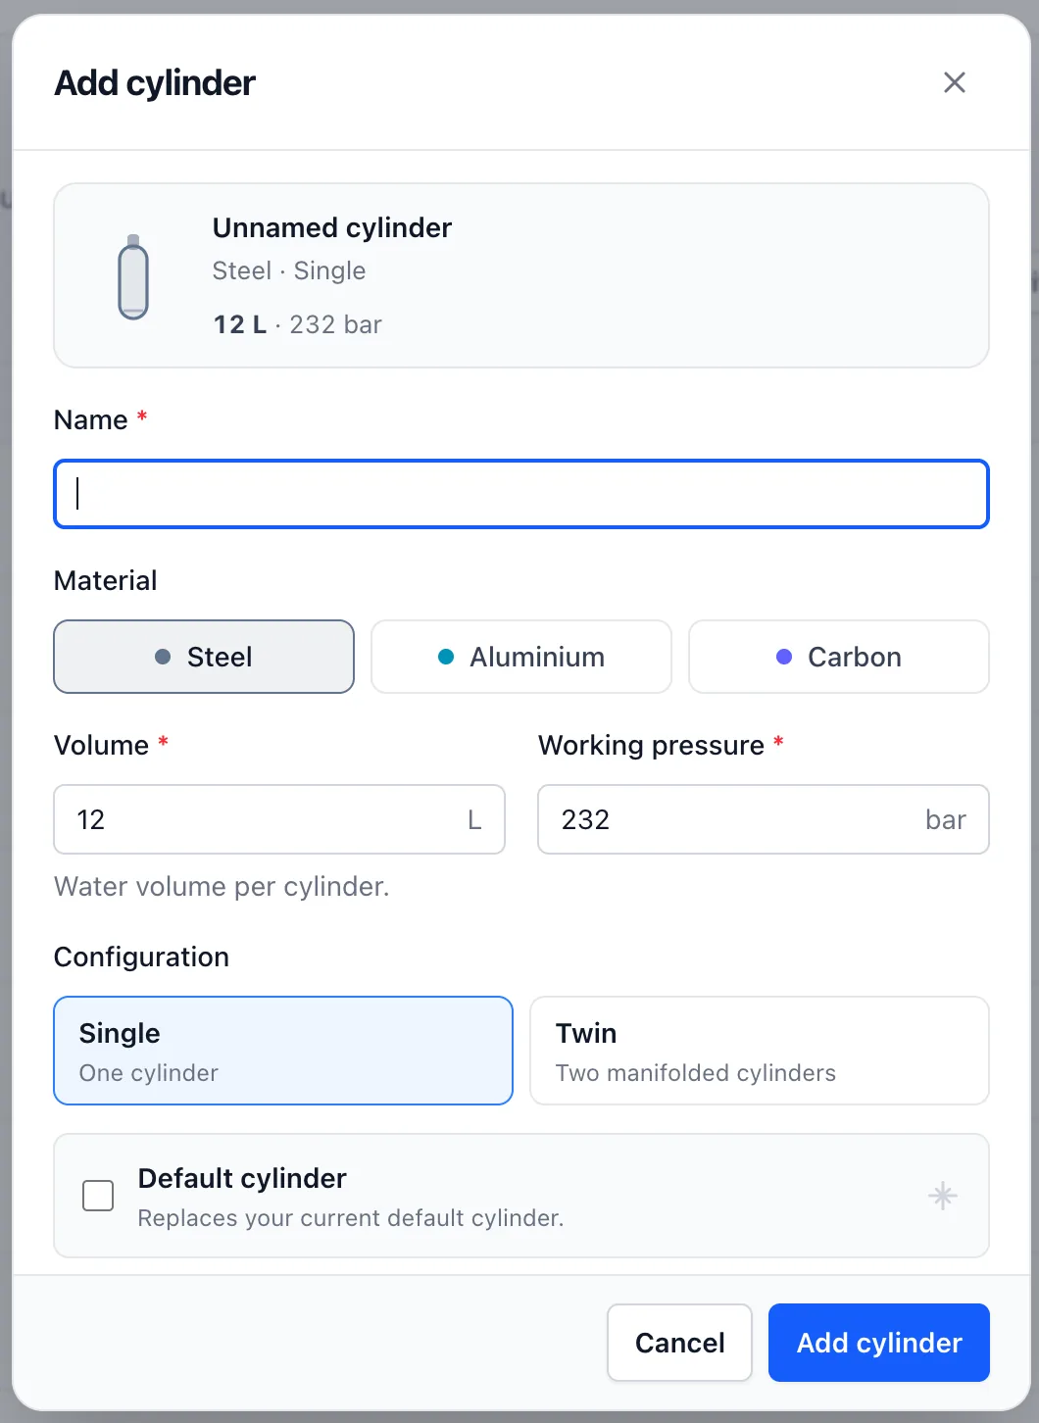Click the 'Working pressure' label
The width and height of the screenshot is (1039, 1423).
(x=651, y=745)
